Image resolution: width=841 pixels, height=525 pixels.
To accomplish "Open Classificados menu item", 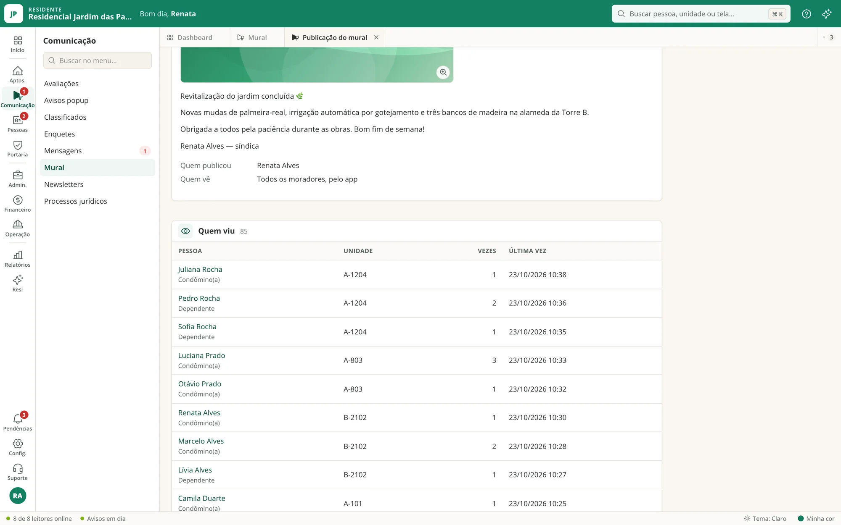I will pyautogui.click(x=97, y=117).
